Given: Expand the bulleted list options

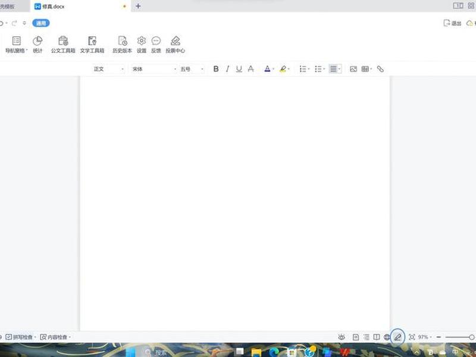Looking at the screenshot, I should point(324,69).
